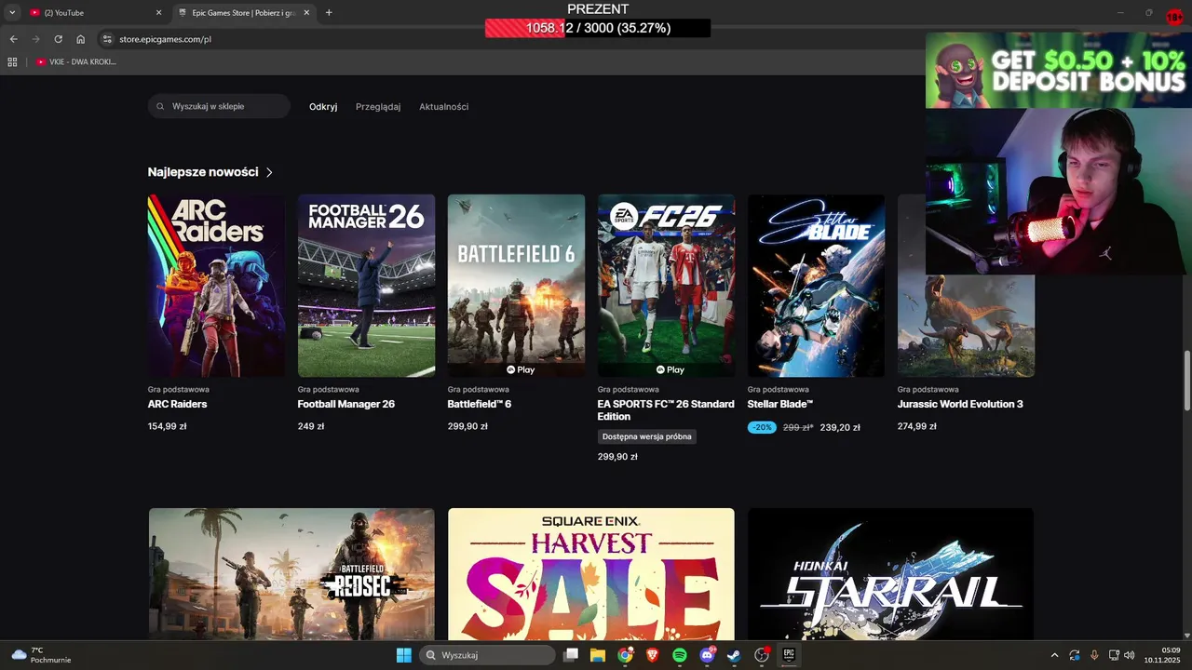Open the Przeglądaj store tab
The width and height of the screenshot is (1192, 670).
coord(378,107)
